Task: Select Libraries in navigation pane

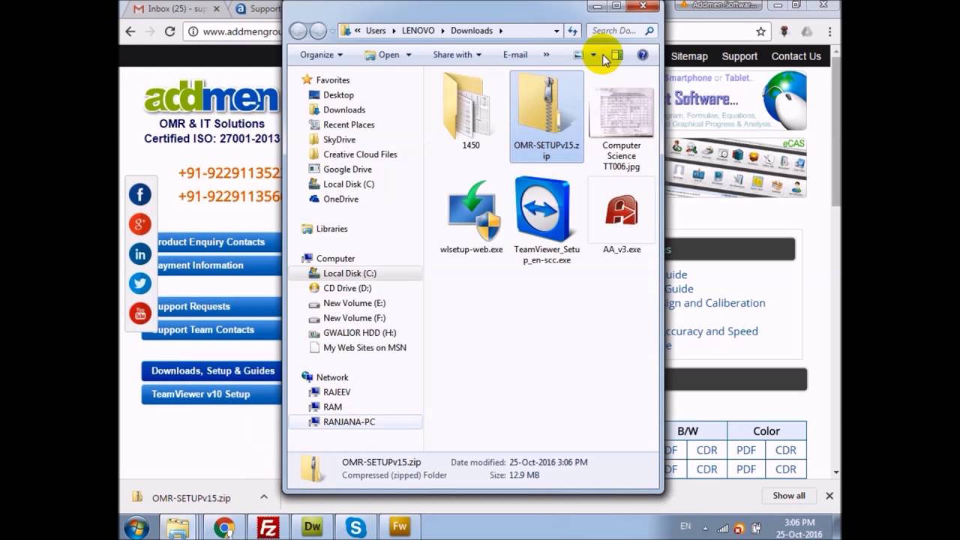Action: [331, 229]
